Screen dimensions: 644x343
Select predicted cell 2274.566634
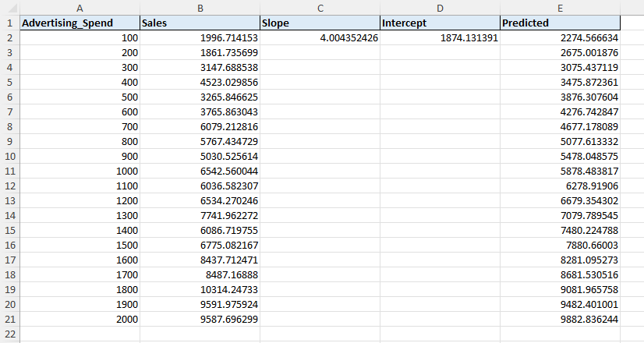click(x=561, y=37)
